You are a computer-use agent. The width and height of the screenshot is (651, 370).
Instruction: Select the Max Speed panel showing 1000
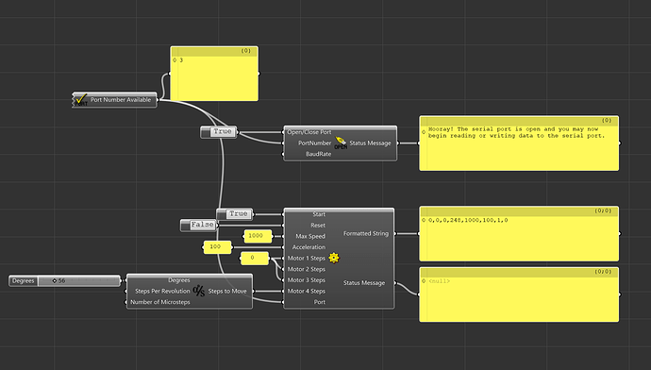pos(258,236)
